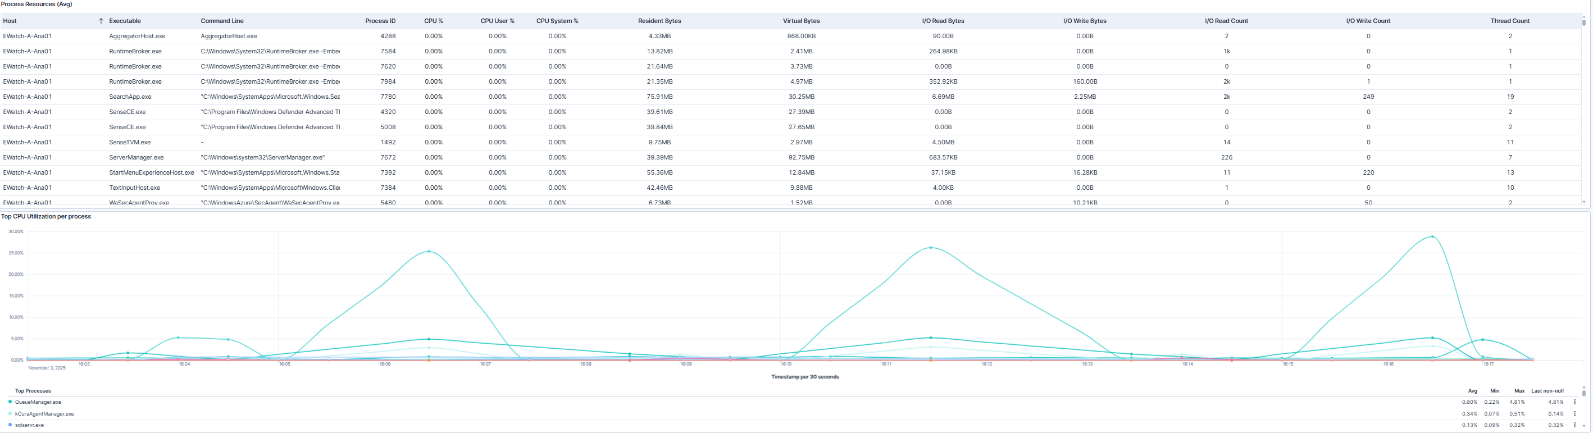Sort by Thread Count column header

click(1510, 21)
